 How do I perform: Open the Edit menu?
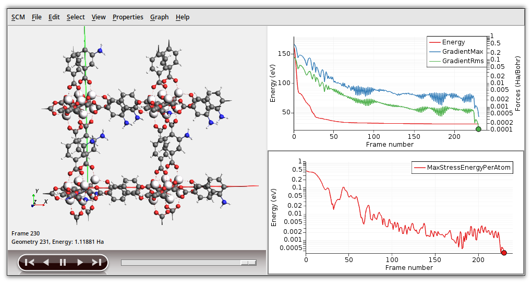[54, 17]
